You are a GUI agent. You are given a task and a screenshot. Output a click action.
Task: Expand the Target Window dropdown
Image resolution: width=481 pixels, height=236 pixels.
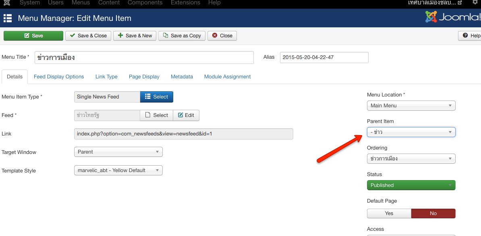click(x=118, y=152)
